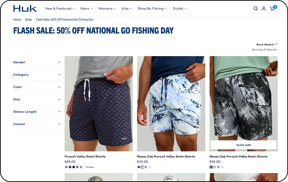The image size is (288, 182).
Task: Open the Shop breadcrumb link
Action: tap(28, 19)
